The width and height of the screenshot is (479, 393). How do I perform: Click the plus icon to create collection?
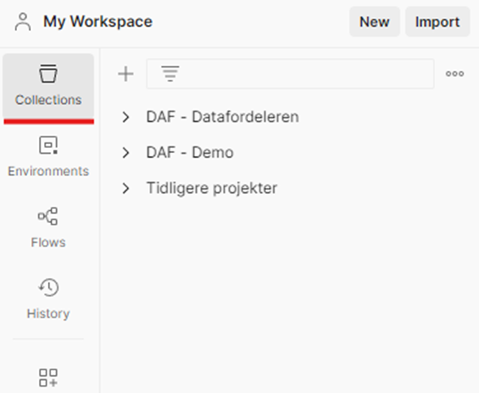click(125, 74)
